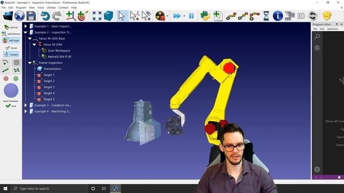This screenshot has height=193, width=344.
Task: Open the File menu
Action: tap(4, 8)
